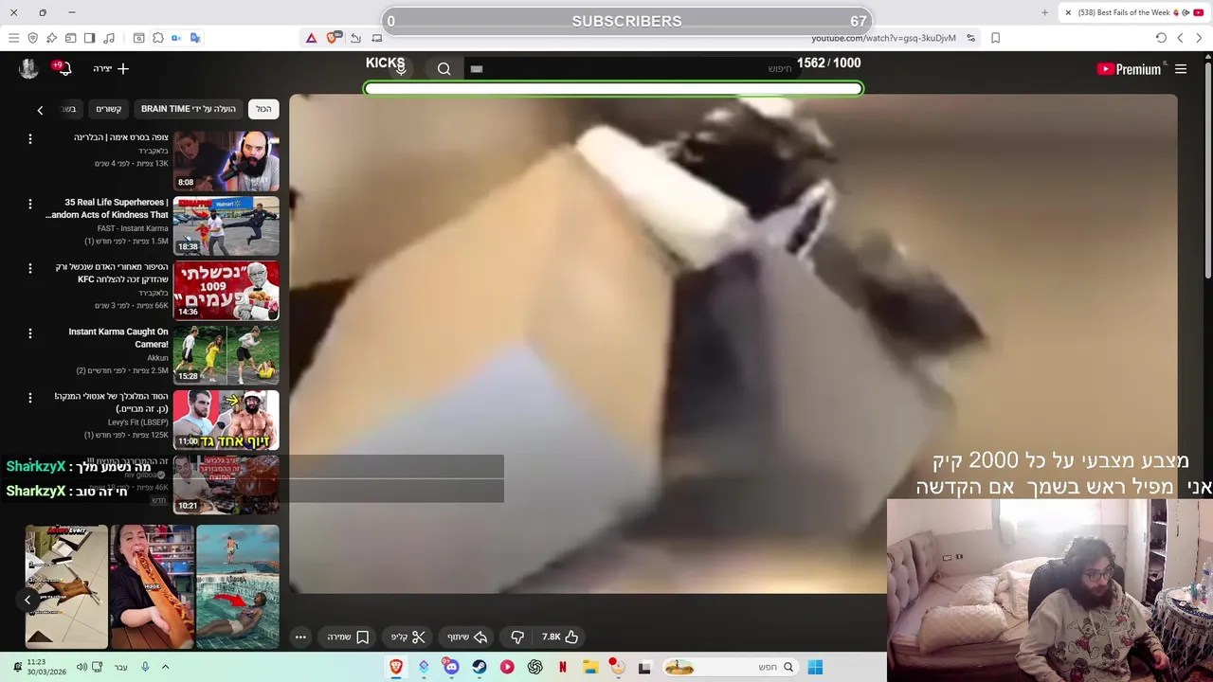Viewport: 1213px width, 682px height.
Task: Bookmark this page in address bar
Action: (996, 38)
